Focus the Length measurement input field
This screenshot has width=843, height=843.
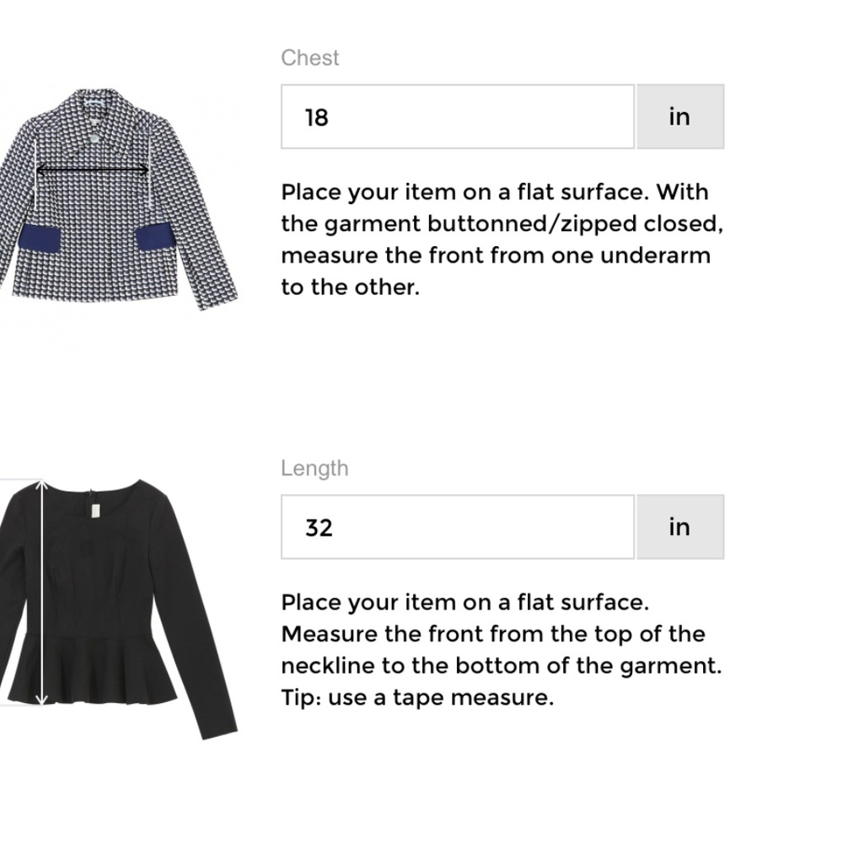pos(457,527)
